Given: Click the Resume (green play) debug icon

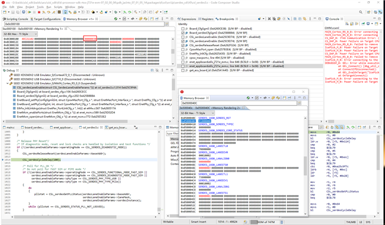Looking at the screenshot, I should (x=29, y=12).
